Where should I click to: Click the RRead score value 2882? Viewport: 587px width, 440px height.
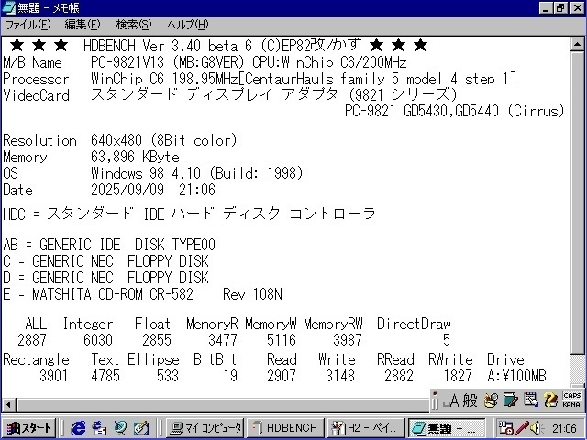coord(399,375)
